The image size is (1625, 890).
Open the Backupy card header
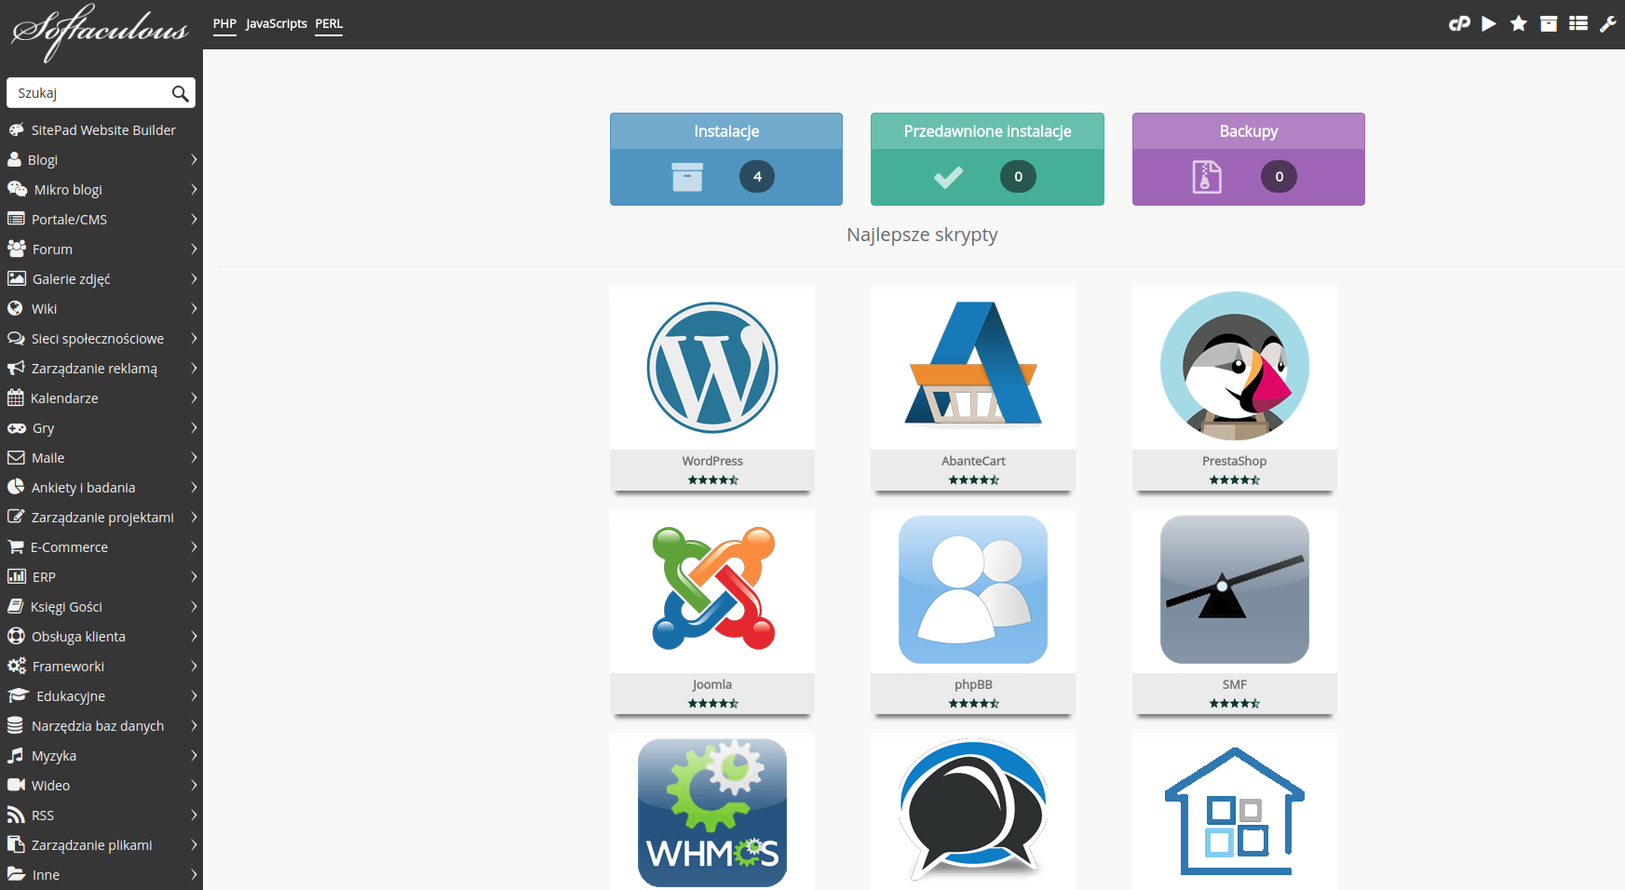(1249, 131)
